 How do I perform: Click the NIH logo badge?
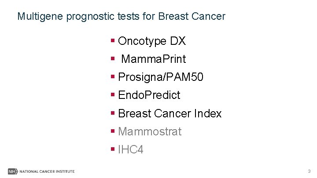[x=13, y=171]
